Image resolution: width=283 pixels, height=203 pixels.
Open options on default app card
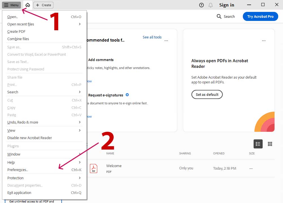pos(264,41)
